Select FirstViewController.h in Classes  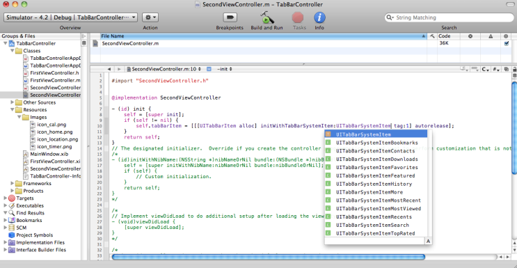click(x=54, y=73)
